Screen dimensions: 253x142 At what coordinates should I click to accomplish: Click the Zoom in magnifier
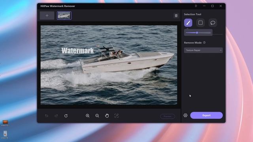87,116
